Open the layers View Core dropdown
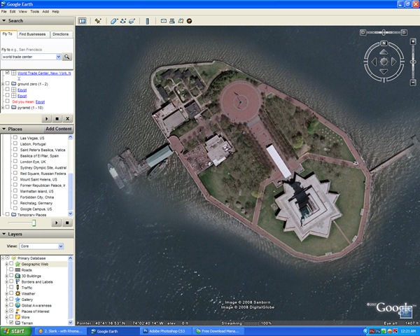420x336 pixels. click(61, 246)
